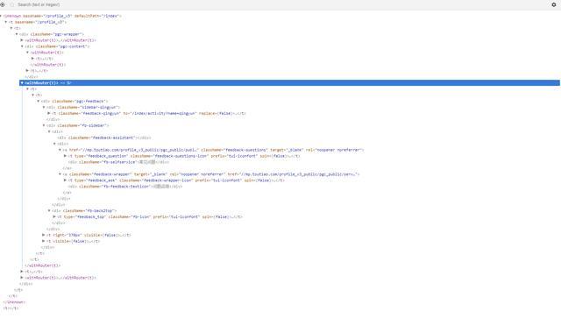Expand the t type="feedback_question" arrow

[65, 156]
